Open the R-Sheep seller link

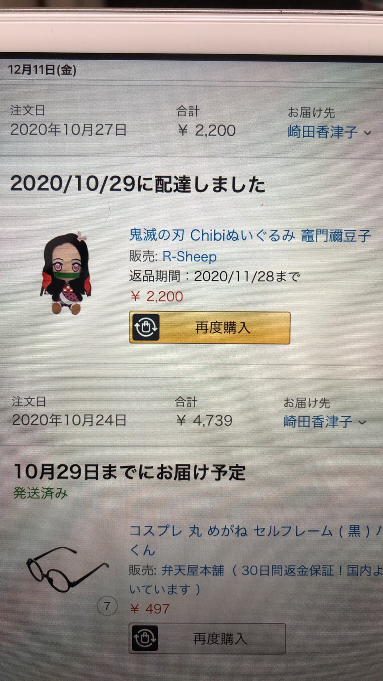click(x=190, y=257)
